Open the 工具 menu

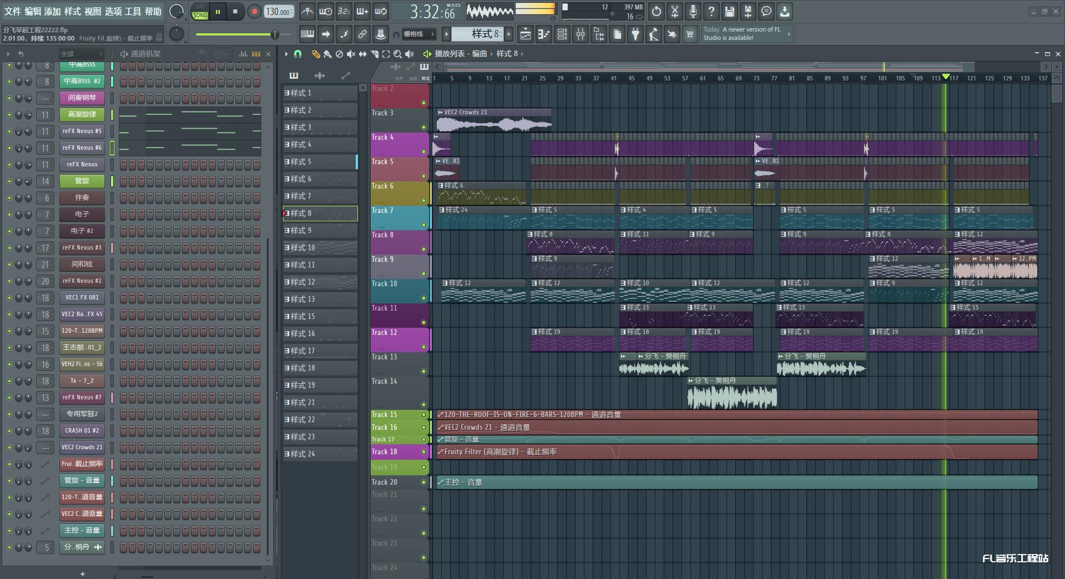133,11
